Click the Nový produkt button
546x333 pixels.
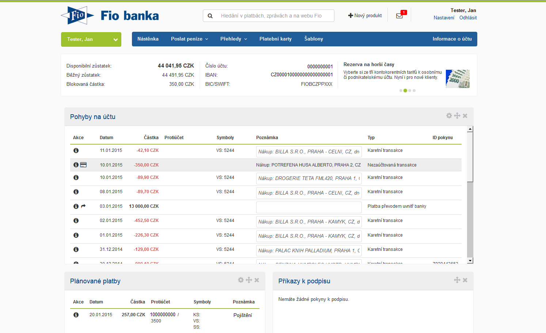click(365, 16)
